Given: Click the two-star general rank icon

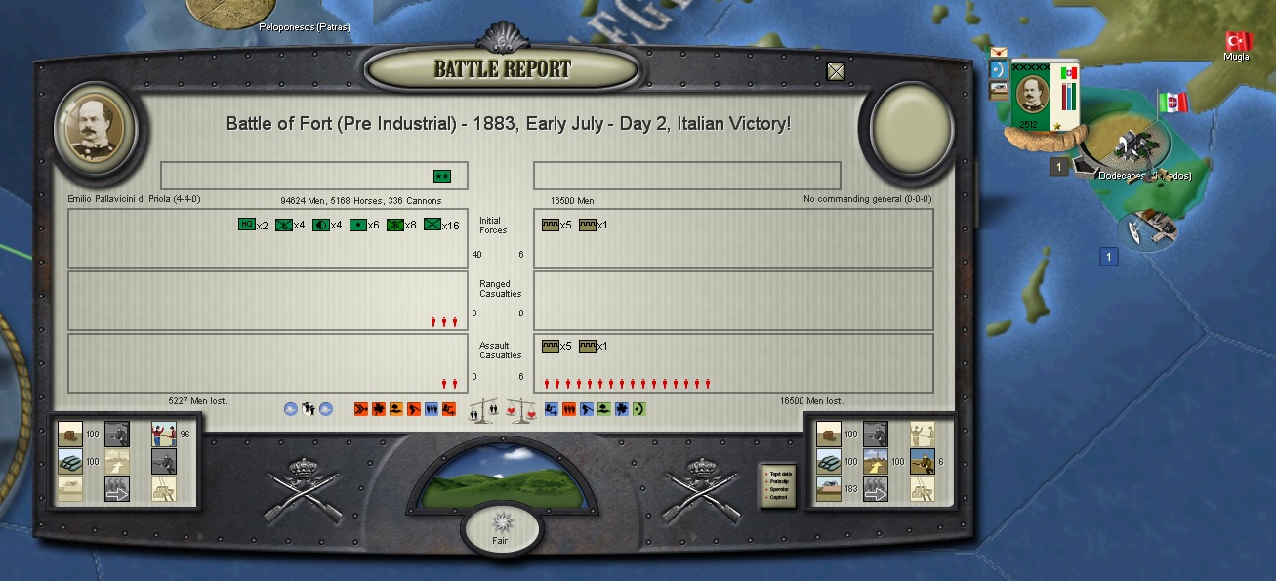Looking at the screenshot, I should [442, 176].
